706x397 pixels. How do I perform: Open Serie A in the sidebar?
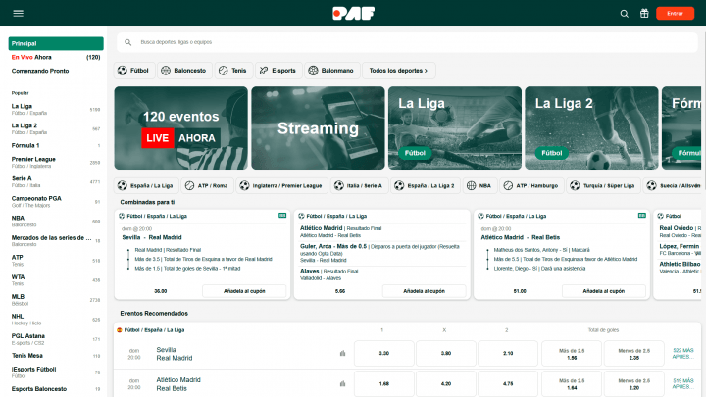[56, 182]
